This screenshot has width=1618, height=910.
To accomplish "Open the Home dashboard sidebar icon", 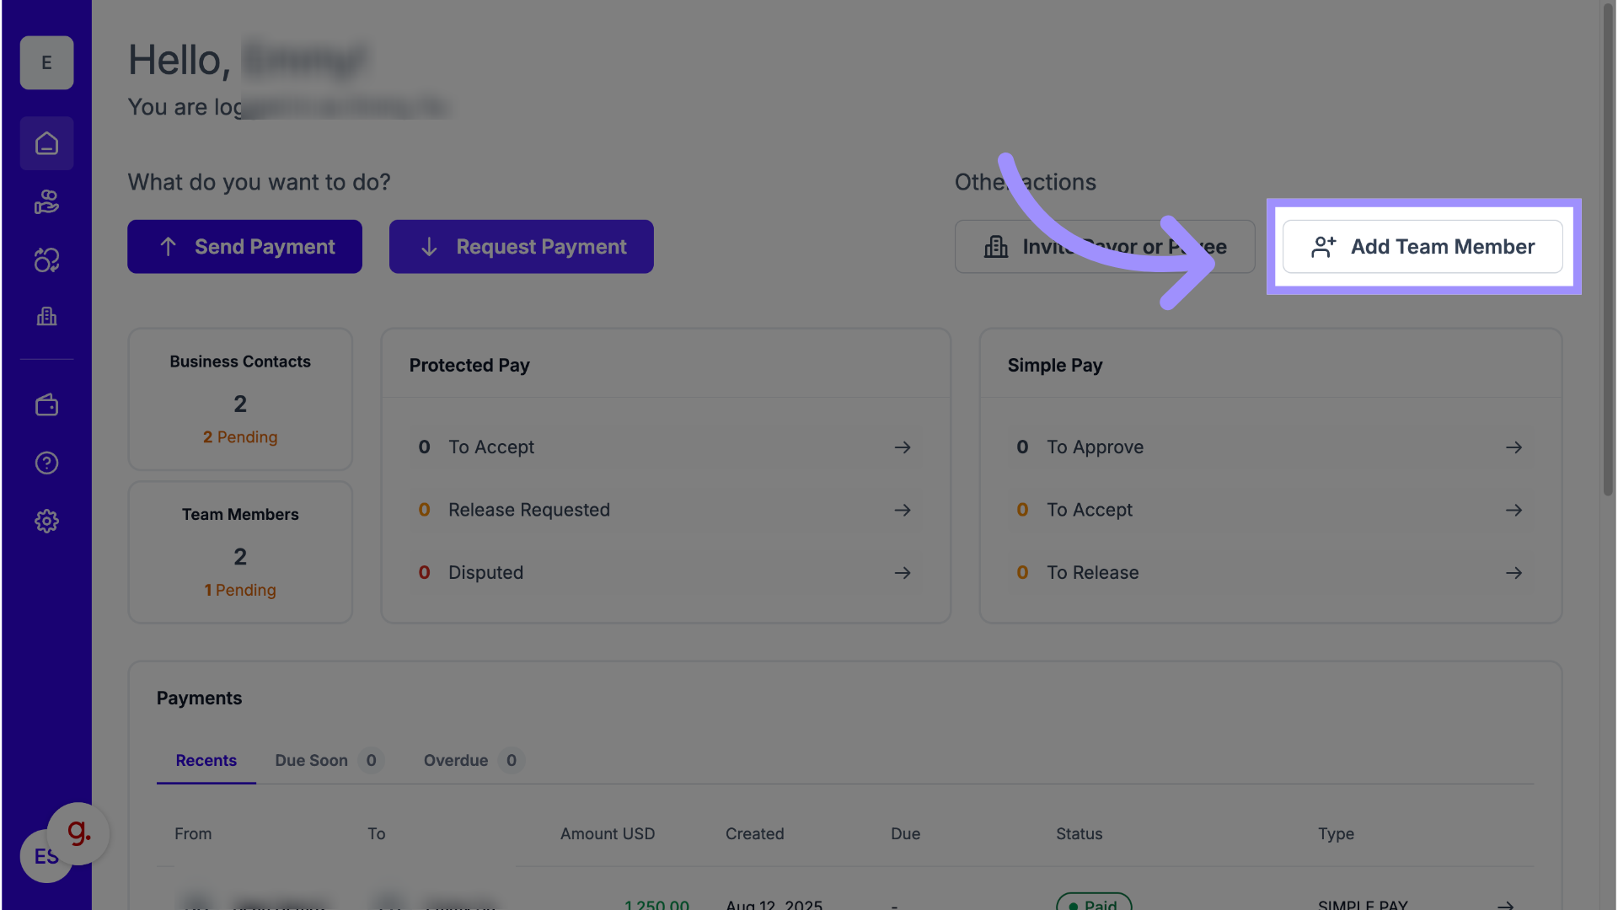I will point(46,144).
